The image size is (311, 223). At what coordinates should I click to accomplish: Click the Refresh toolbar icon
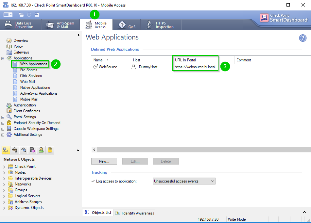pyautogui.click(x=29, y=15)
